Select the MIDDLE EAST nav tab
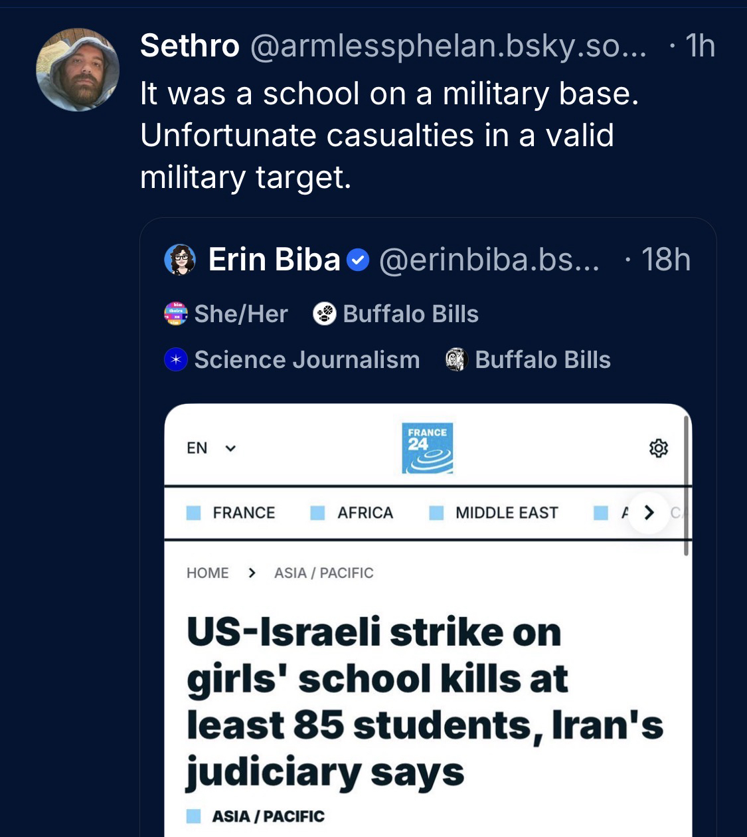Viewport: 747px width, 837px height. click(506, 513)
